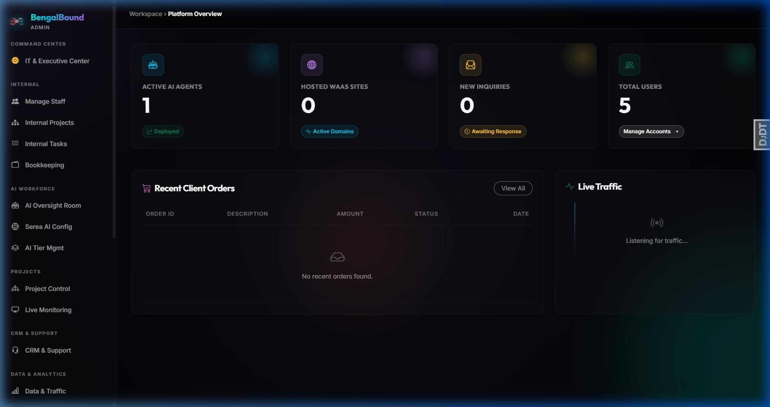
Task: Click the robot icon on Active AI Agents card
Action: pos(153,65)
